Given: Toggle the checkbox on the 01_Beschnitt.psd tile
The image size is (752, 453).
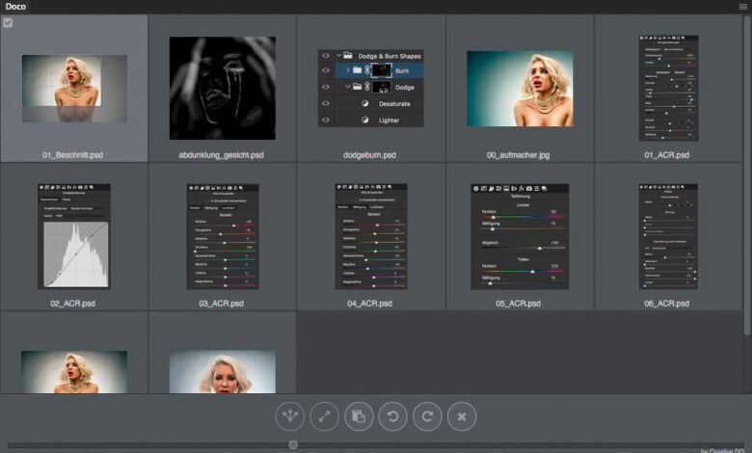Looking at the screenshot, I should click(x=9, y=22).
